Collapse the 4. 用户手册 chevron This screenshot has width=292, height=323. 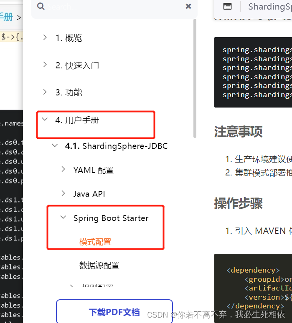(45, 119)
